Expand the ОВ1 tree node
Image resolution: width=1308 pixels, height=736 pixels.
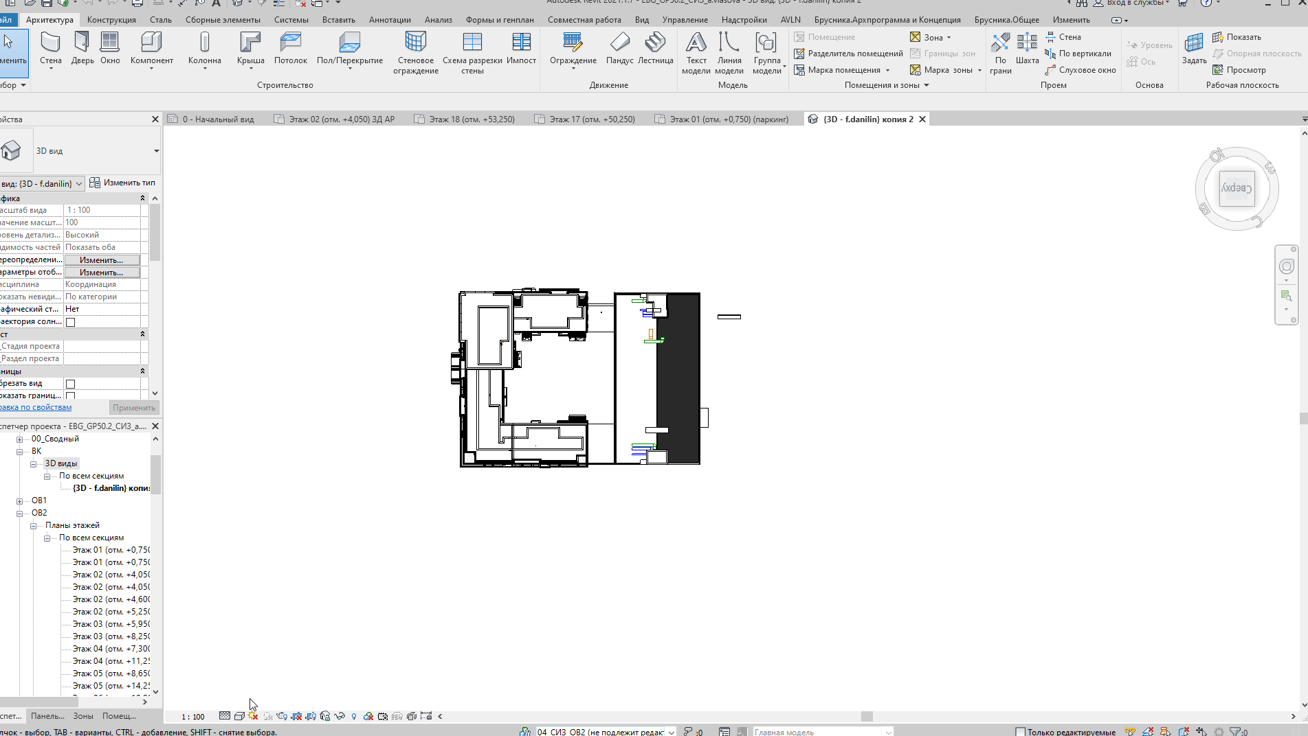(19, 501)
